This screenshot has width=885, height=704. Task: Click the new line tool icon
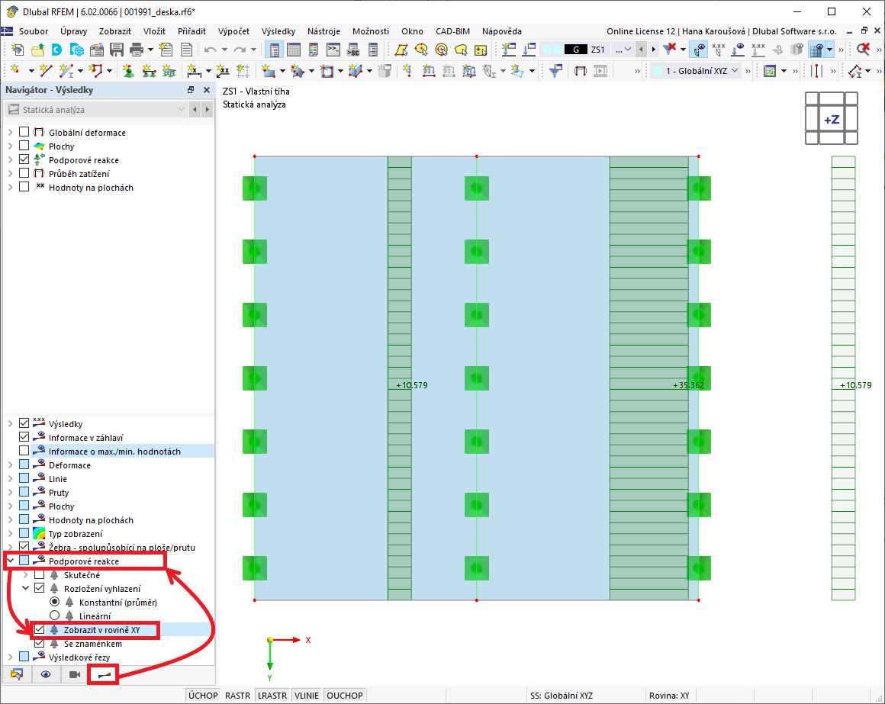46,70
